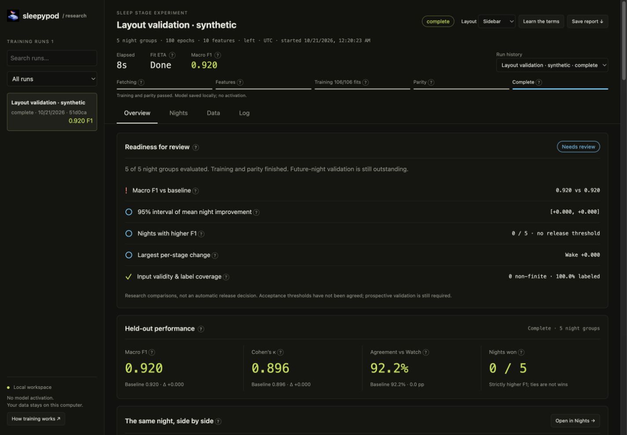
Task: Focus the Search runs input field
Action: pyautogui.click(x=52, y=58)
